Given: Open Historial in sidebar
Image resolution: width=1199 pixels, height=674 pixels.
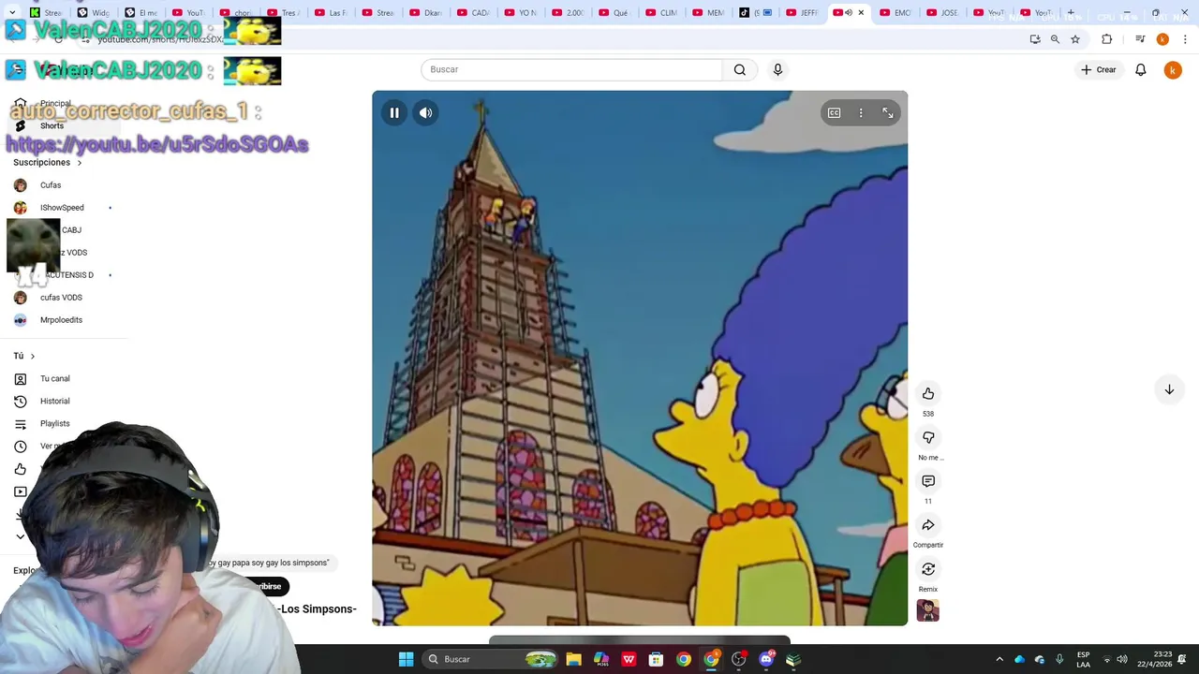Looking at the screenshot, I should tap(54, 402).
